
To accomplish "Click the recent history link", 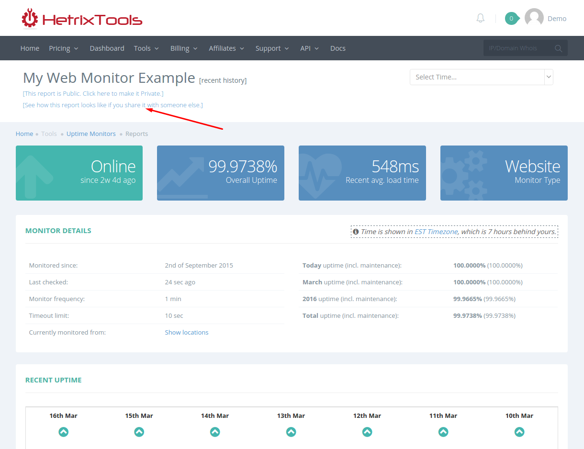I will point(223,80).
